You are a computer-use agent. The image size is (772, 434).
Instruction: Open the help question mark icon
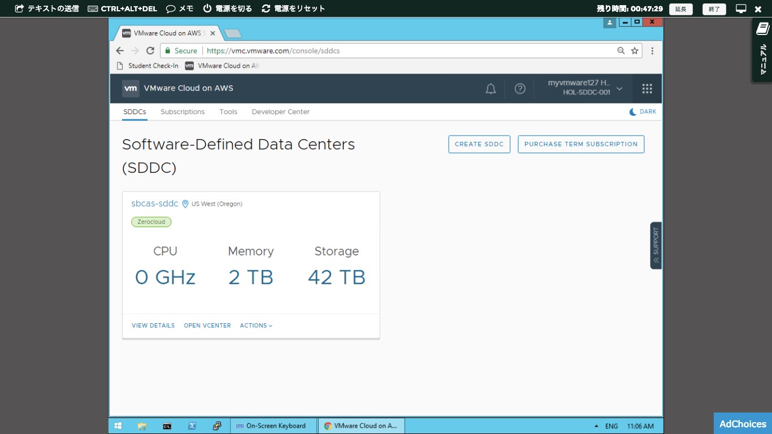(520, 89)
